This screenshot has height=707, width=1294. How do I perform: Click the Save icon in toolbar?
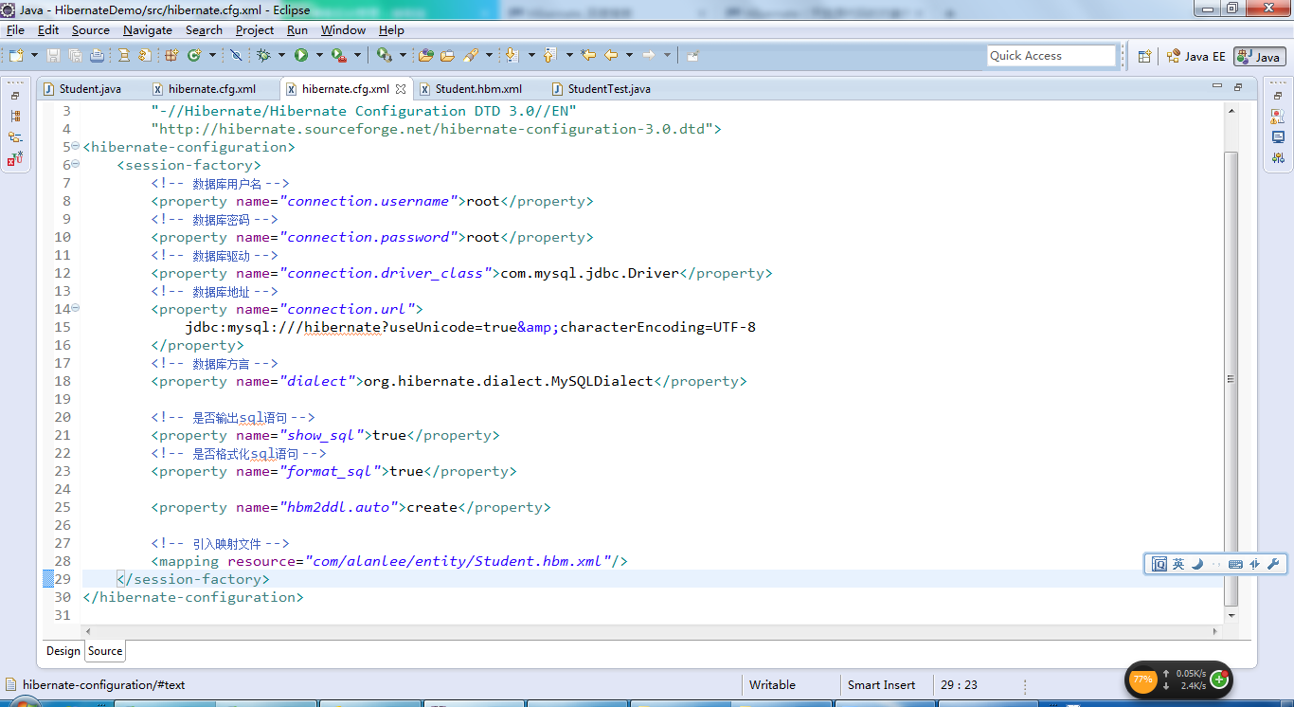[x=53, y=56]
